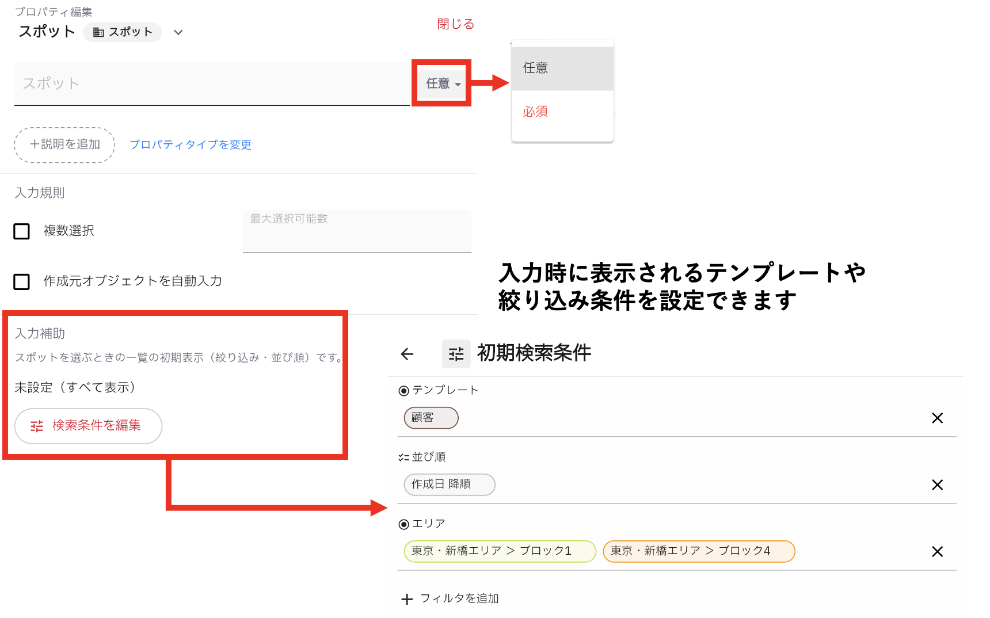Click the filter sliders icon beside 初期検索条件
This screenshot has height=618, width=990.
coord(456,354)
